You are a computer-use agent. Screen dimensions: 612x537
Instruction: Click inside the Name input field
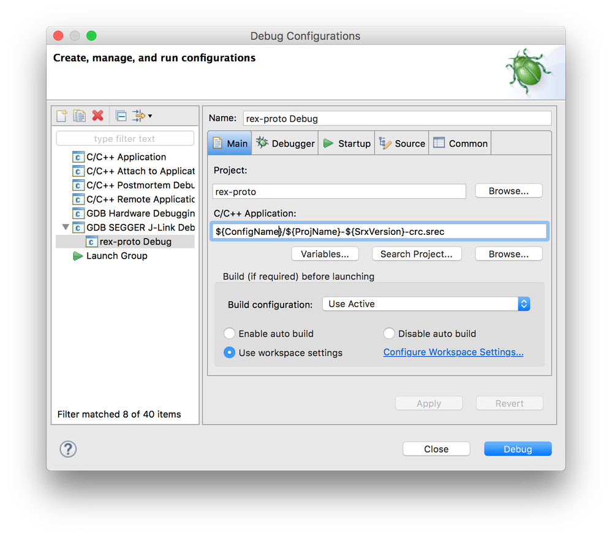(x=398, y=118)
